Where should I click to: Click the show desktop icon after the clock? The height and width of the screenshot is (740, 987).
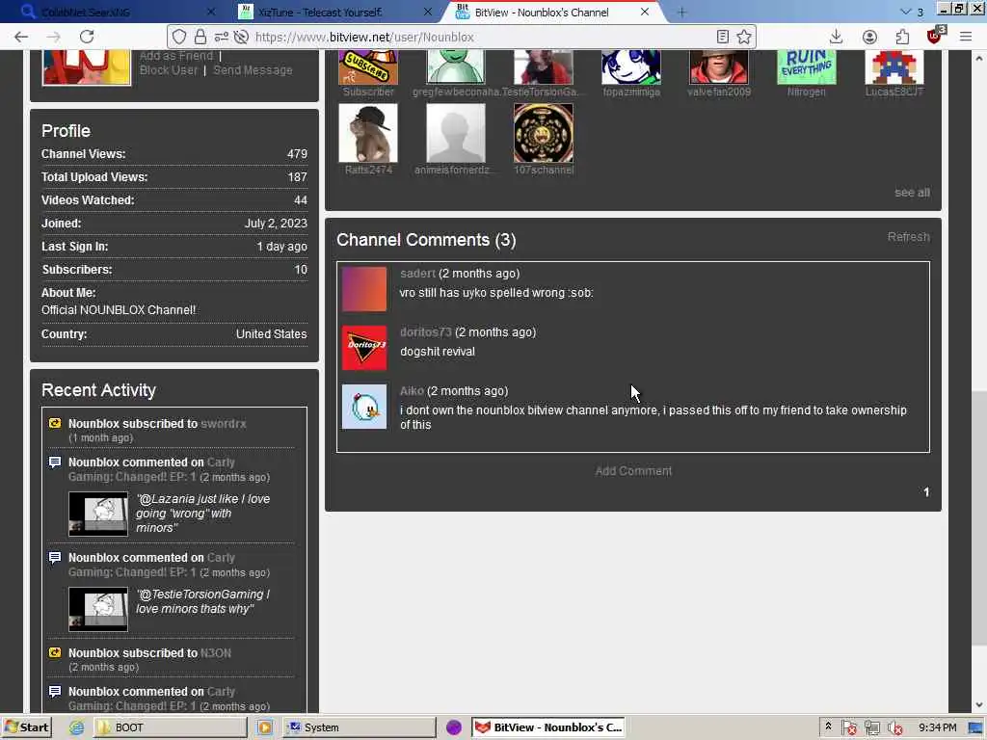pos(975,728)
